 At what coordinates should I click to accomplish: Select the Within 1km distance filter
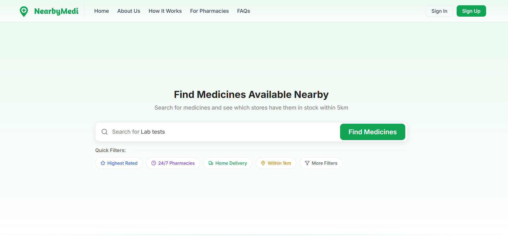click(276, 163)
